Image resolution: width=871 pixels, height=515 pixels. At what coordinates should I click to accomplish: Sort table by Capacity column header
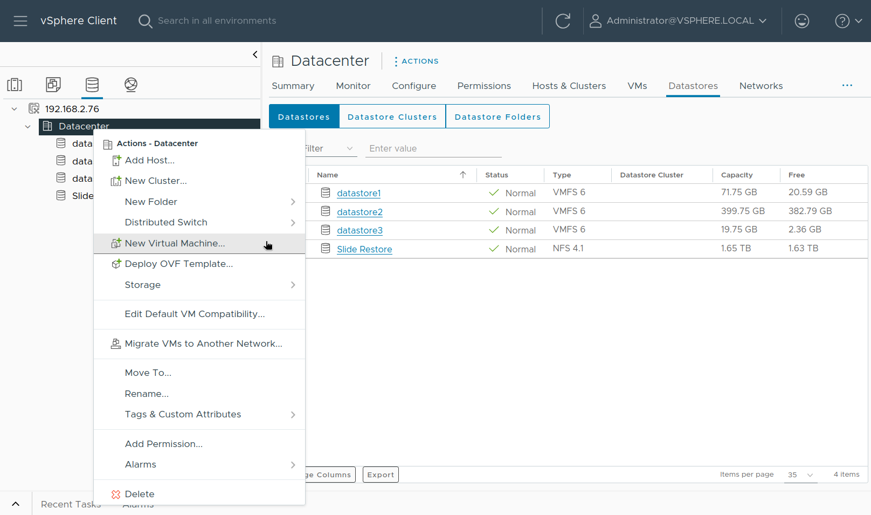(x=737, y=175)
